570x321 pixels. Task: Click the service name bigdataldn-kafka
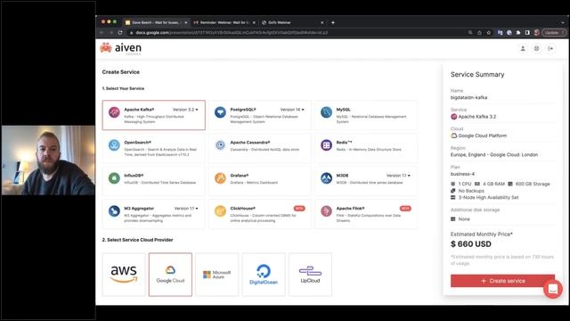click(x=468, y=97)
